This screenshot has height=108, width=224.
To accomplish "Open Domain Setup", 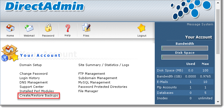I will 31,65.
